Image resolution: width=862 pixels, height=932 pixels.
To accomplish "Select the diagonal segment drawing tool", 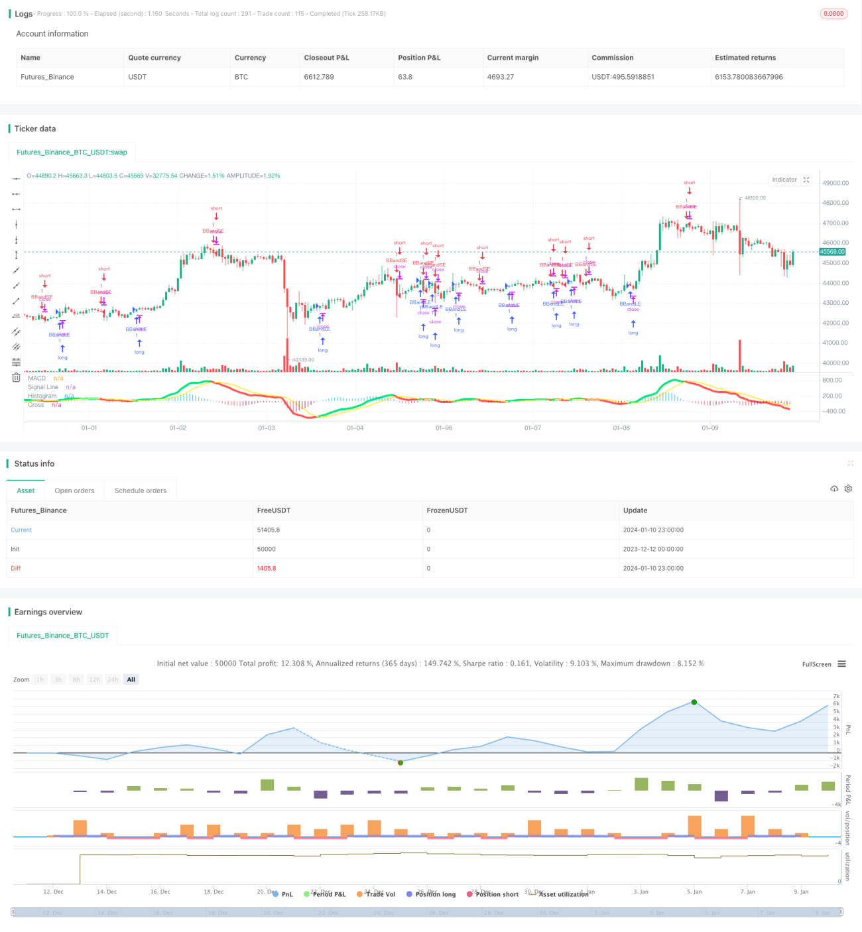I will 16,301.
